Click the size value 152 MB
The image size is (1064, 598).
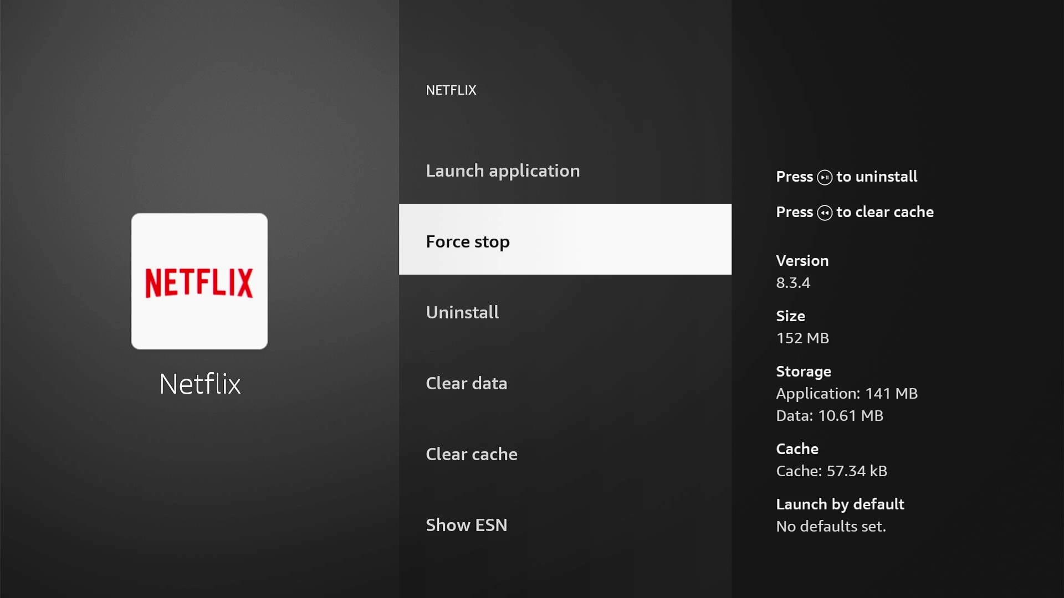tap(802, 338)
